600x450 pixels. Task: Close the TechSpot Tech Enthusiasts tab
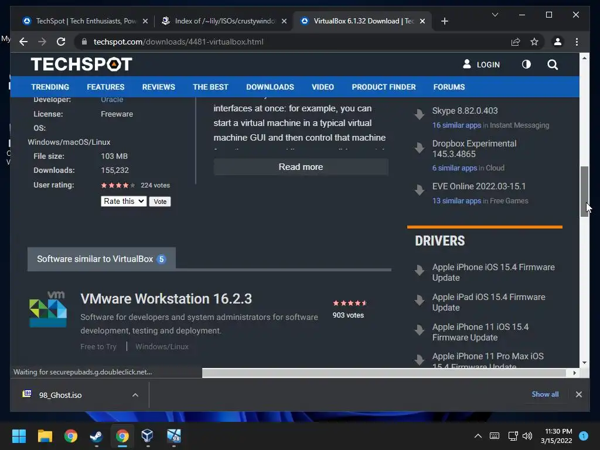[145, 21]
